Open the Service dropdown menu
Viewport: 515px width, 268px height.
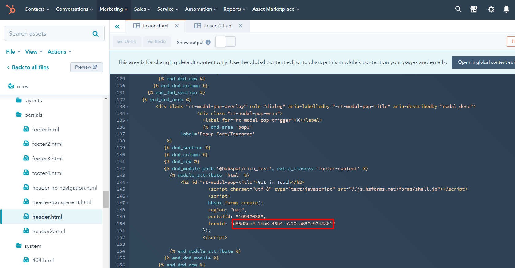tap(168, 9)
